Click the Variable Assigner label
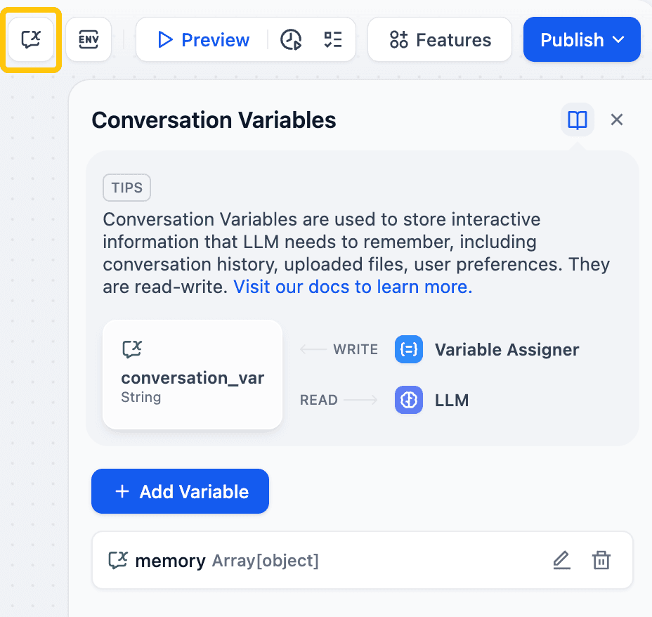This screenshot has width=652, height=617. coord(507,349)
